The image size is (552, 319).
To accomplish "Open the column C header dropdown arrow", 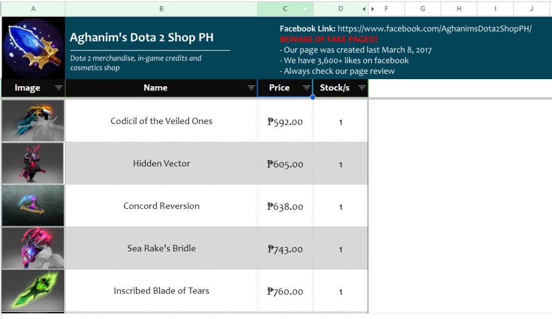I will [x=305, y=9].
